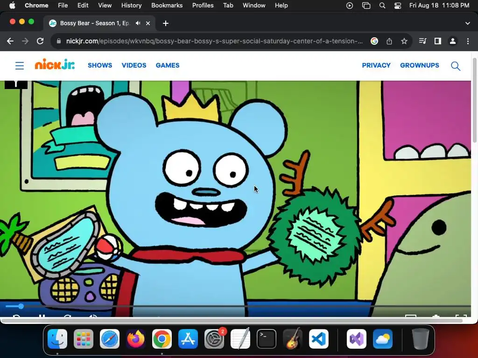Close the Bossy Bear tab
Image resolution: width=478 pixels, height=358 pixels.
pyautogui.click(x=148, y=23)
